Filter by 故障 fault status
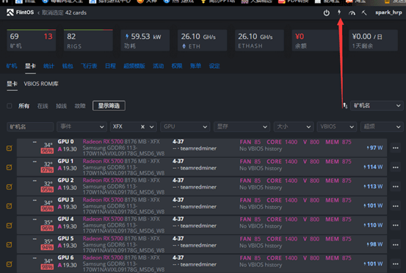The image size is (406, 273). (x=80, y=106)
